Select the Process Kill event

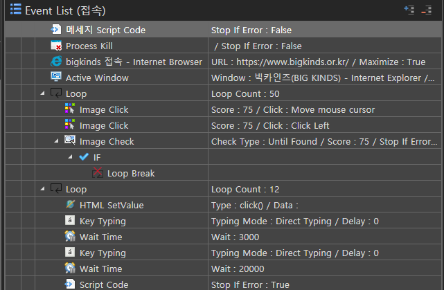tap(89, 46)
